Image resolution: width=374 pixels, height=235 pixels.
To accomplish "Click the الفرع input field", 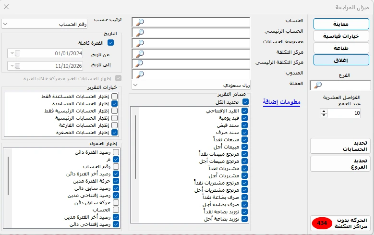I will tap(340, 85).
